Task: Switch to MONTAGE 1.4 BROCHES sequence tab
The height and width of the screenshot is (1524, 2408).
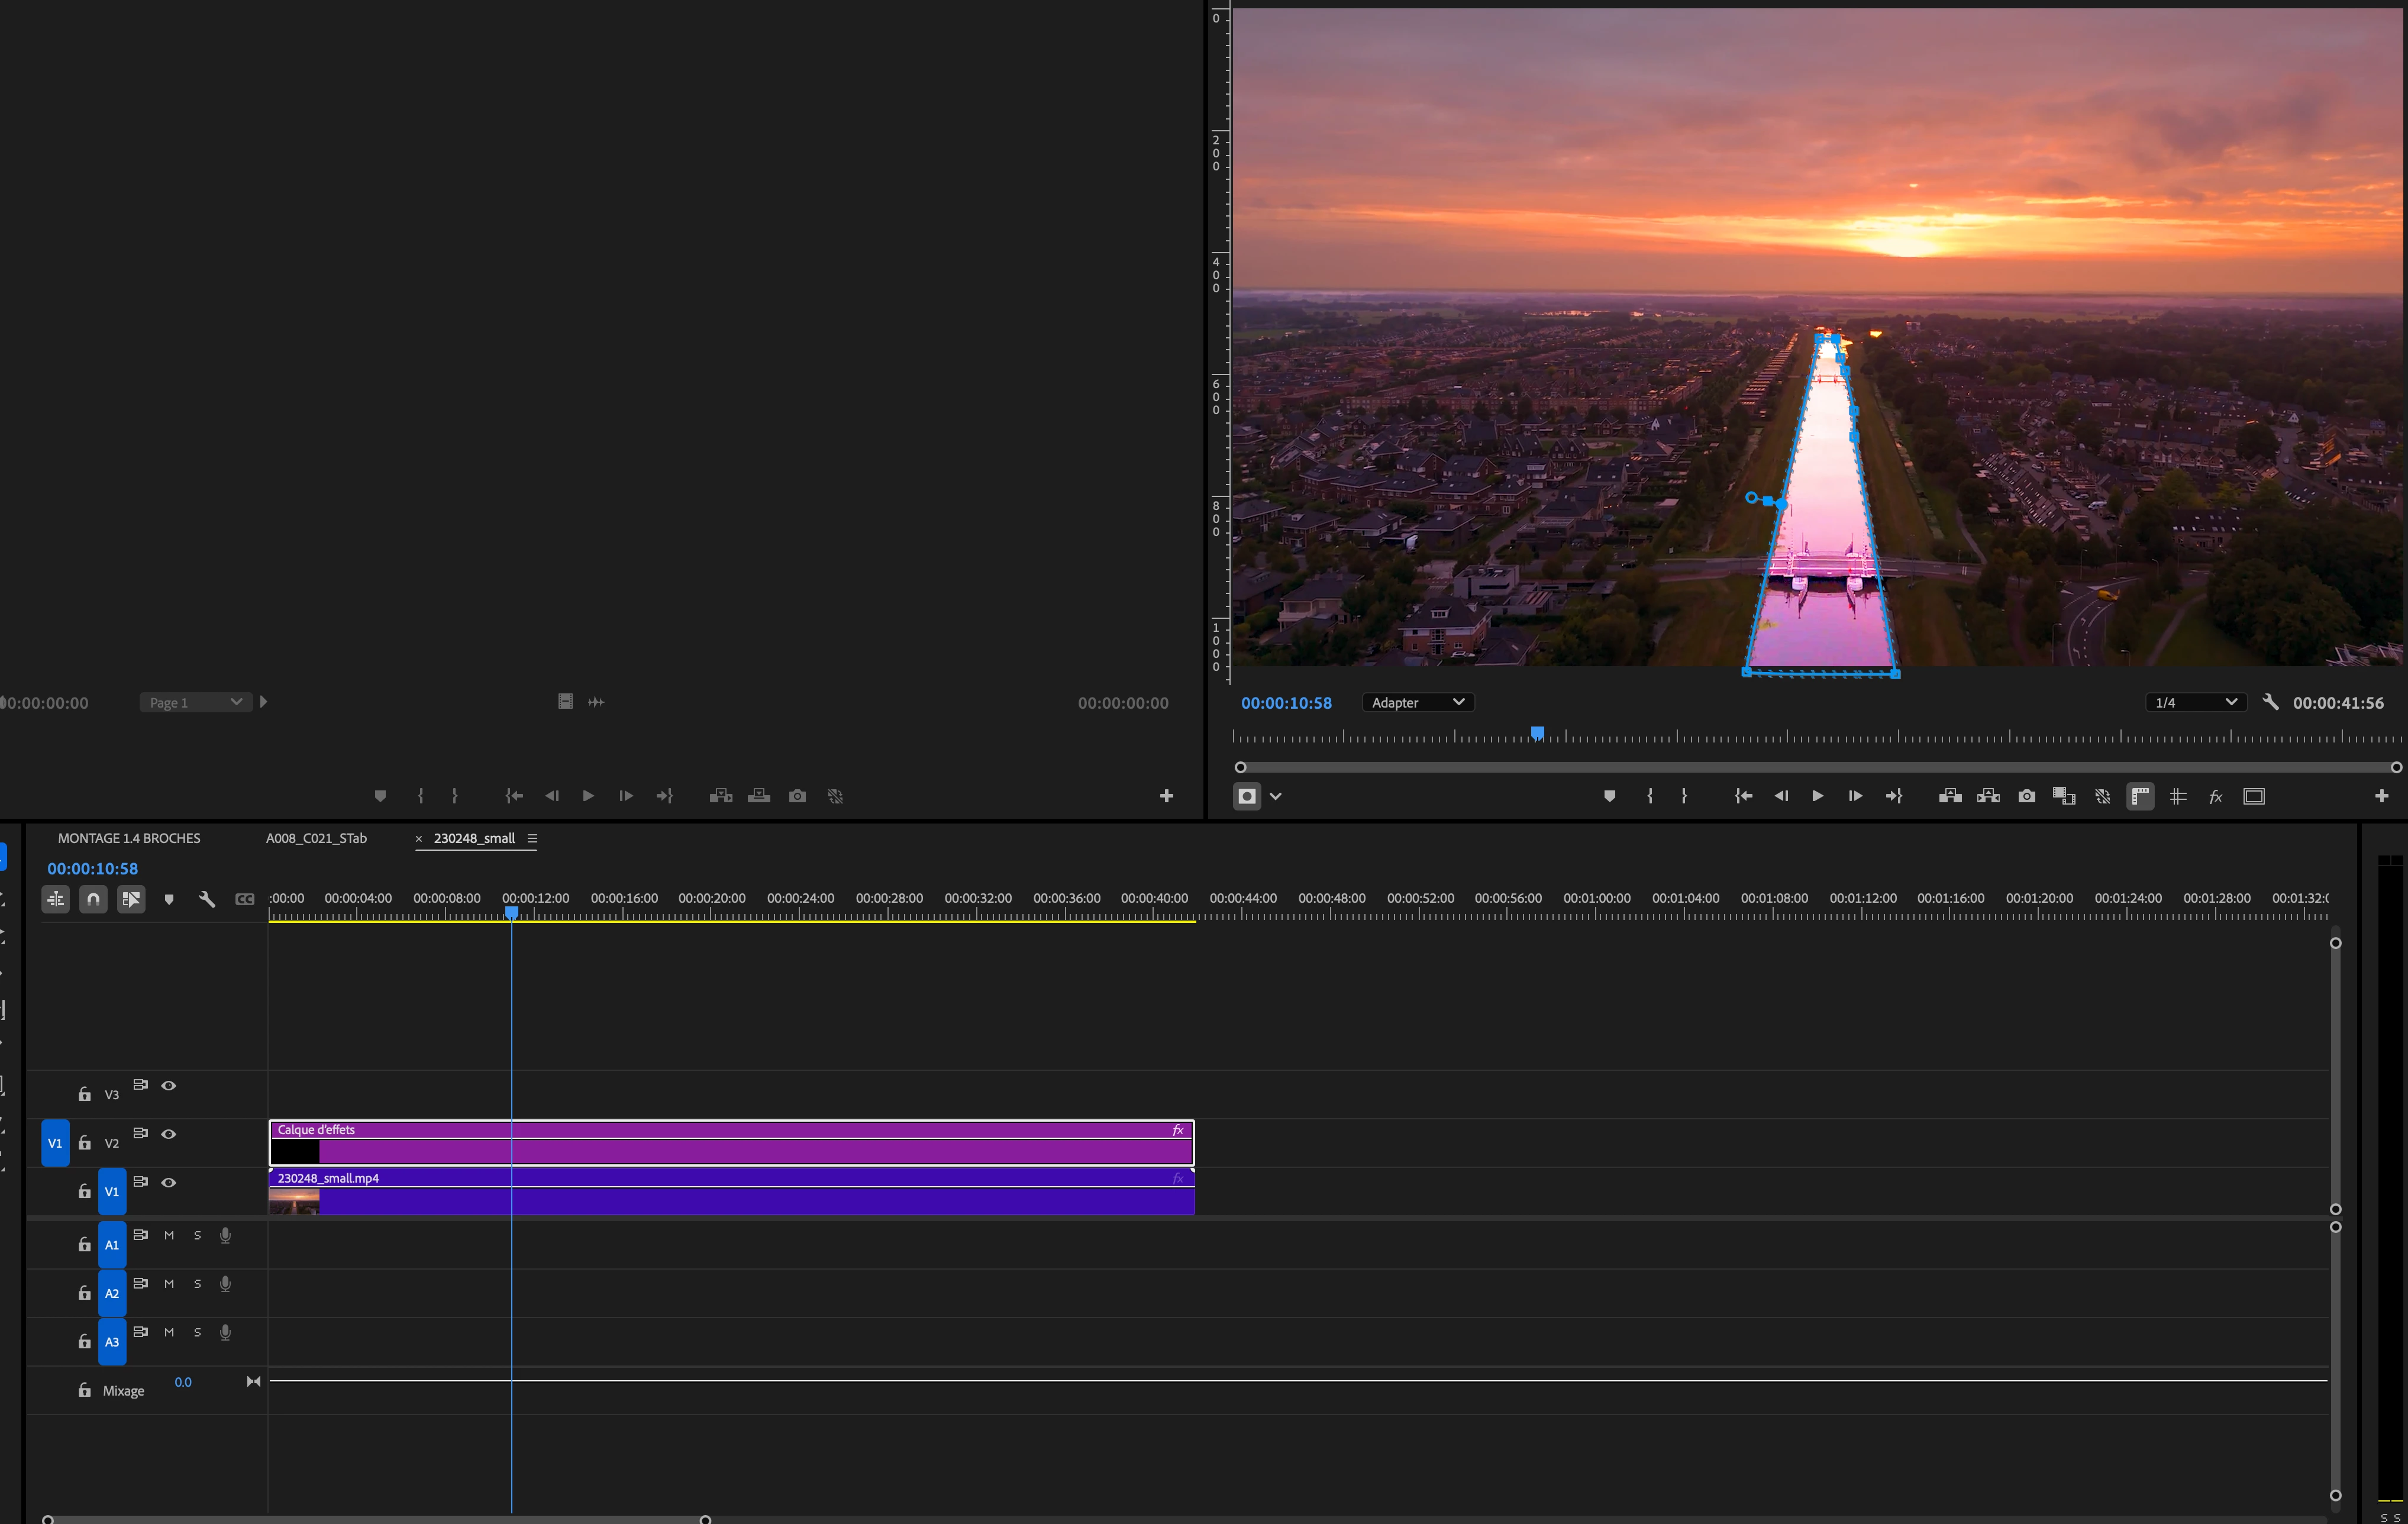Action: 129,838
